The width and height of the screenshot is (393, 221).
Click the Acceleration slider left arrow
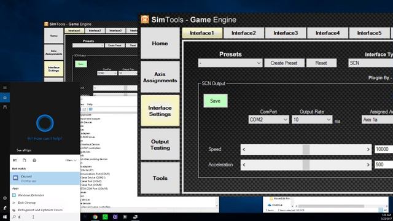[244, 165]
